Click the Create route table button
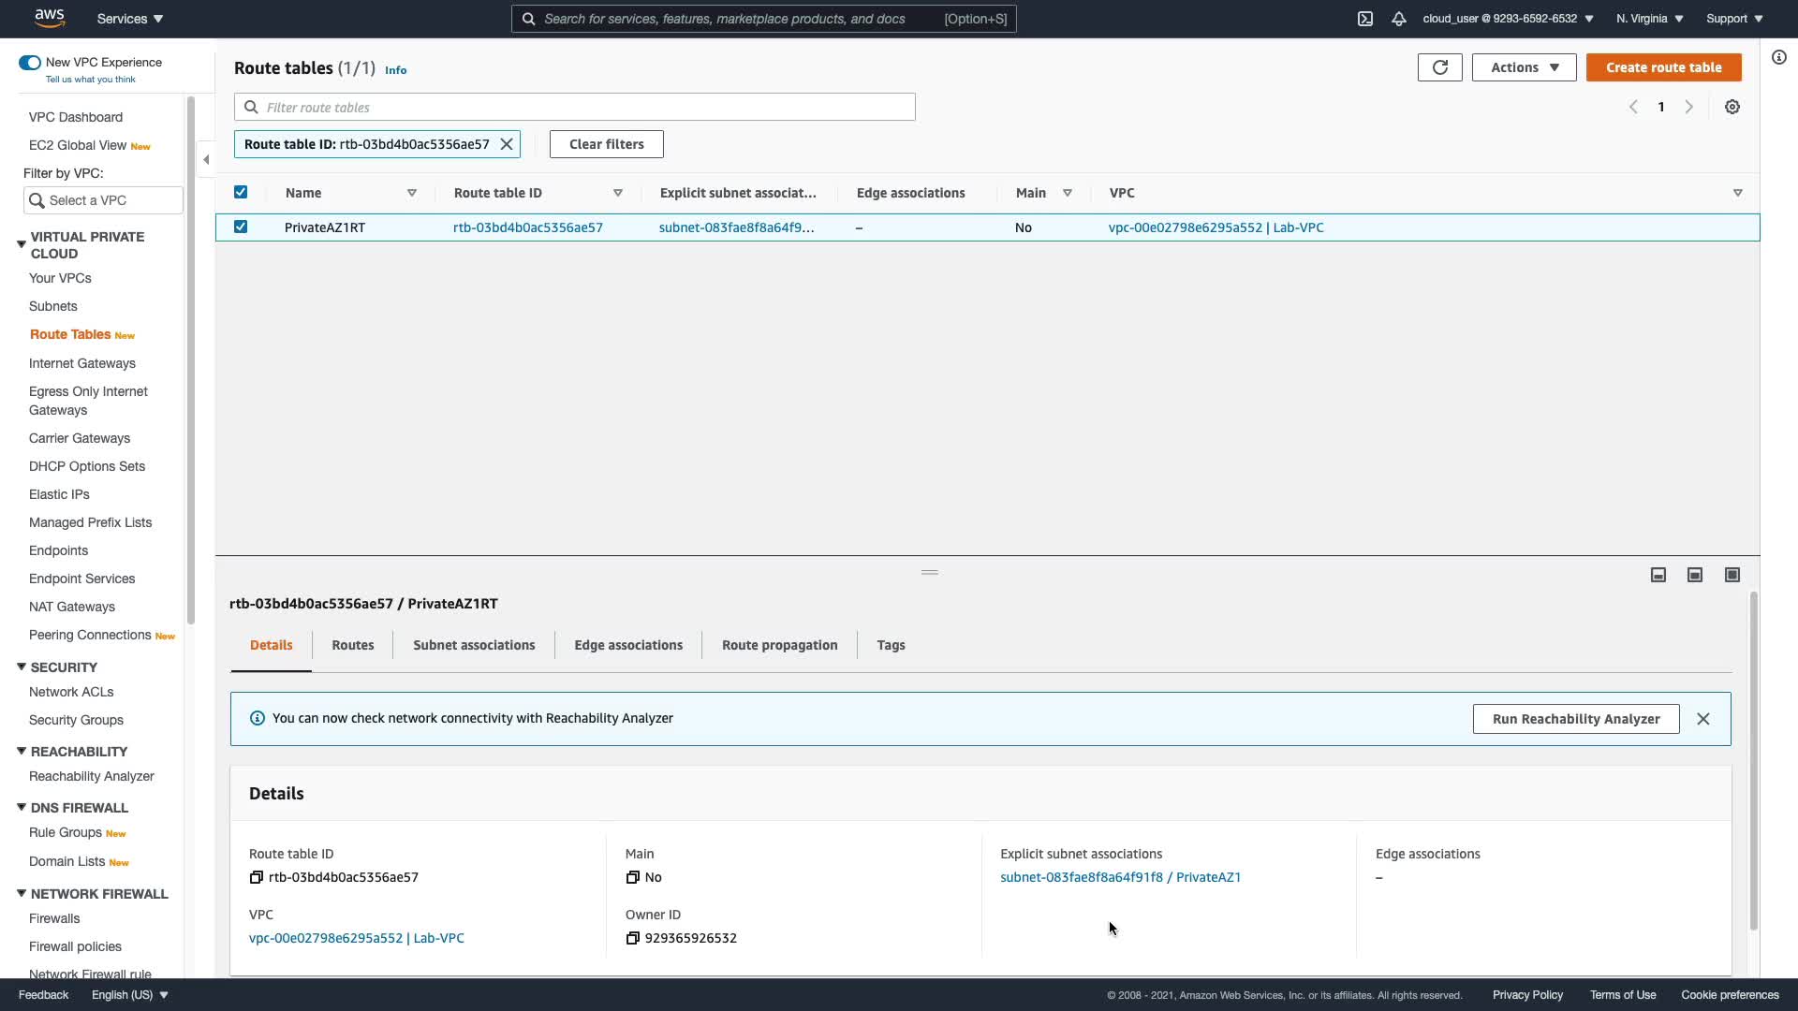This screenshot has height=1011, width=1798. 1663,67
